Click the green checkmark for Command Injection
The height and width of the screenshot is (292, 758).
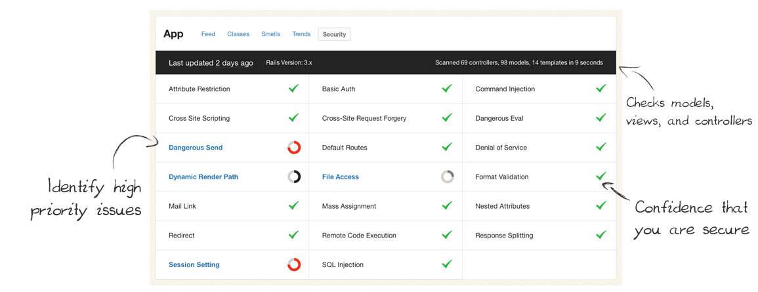pos(601,88)
